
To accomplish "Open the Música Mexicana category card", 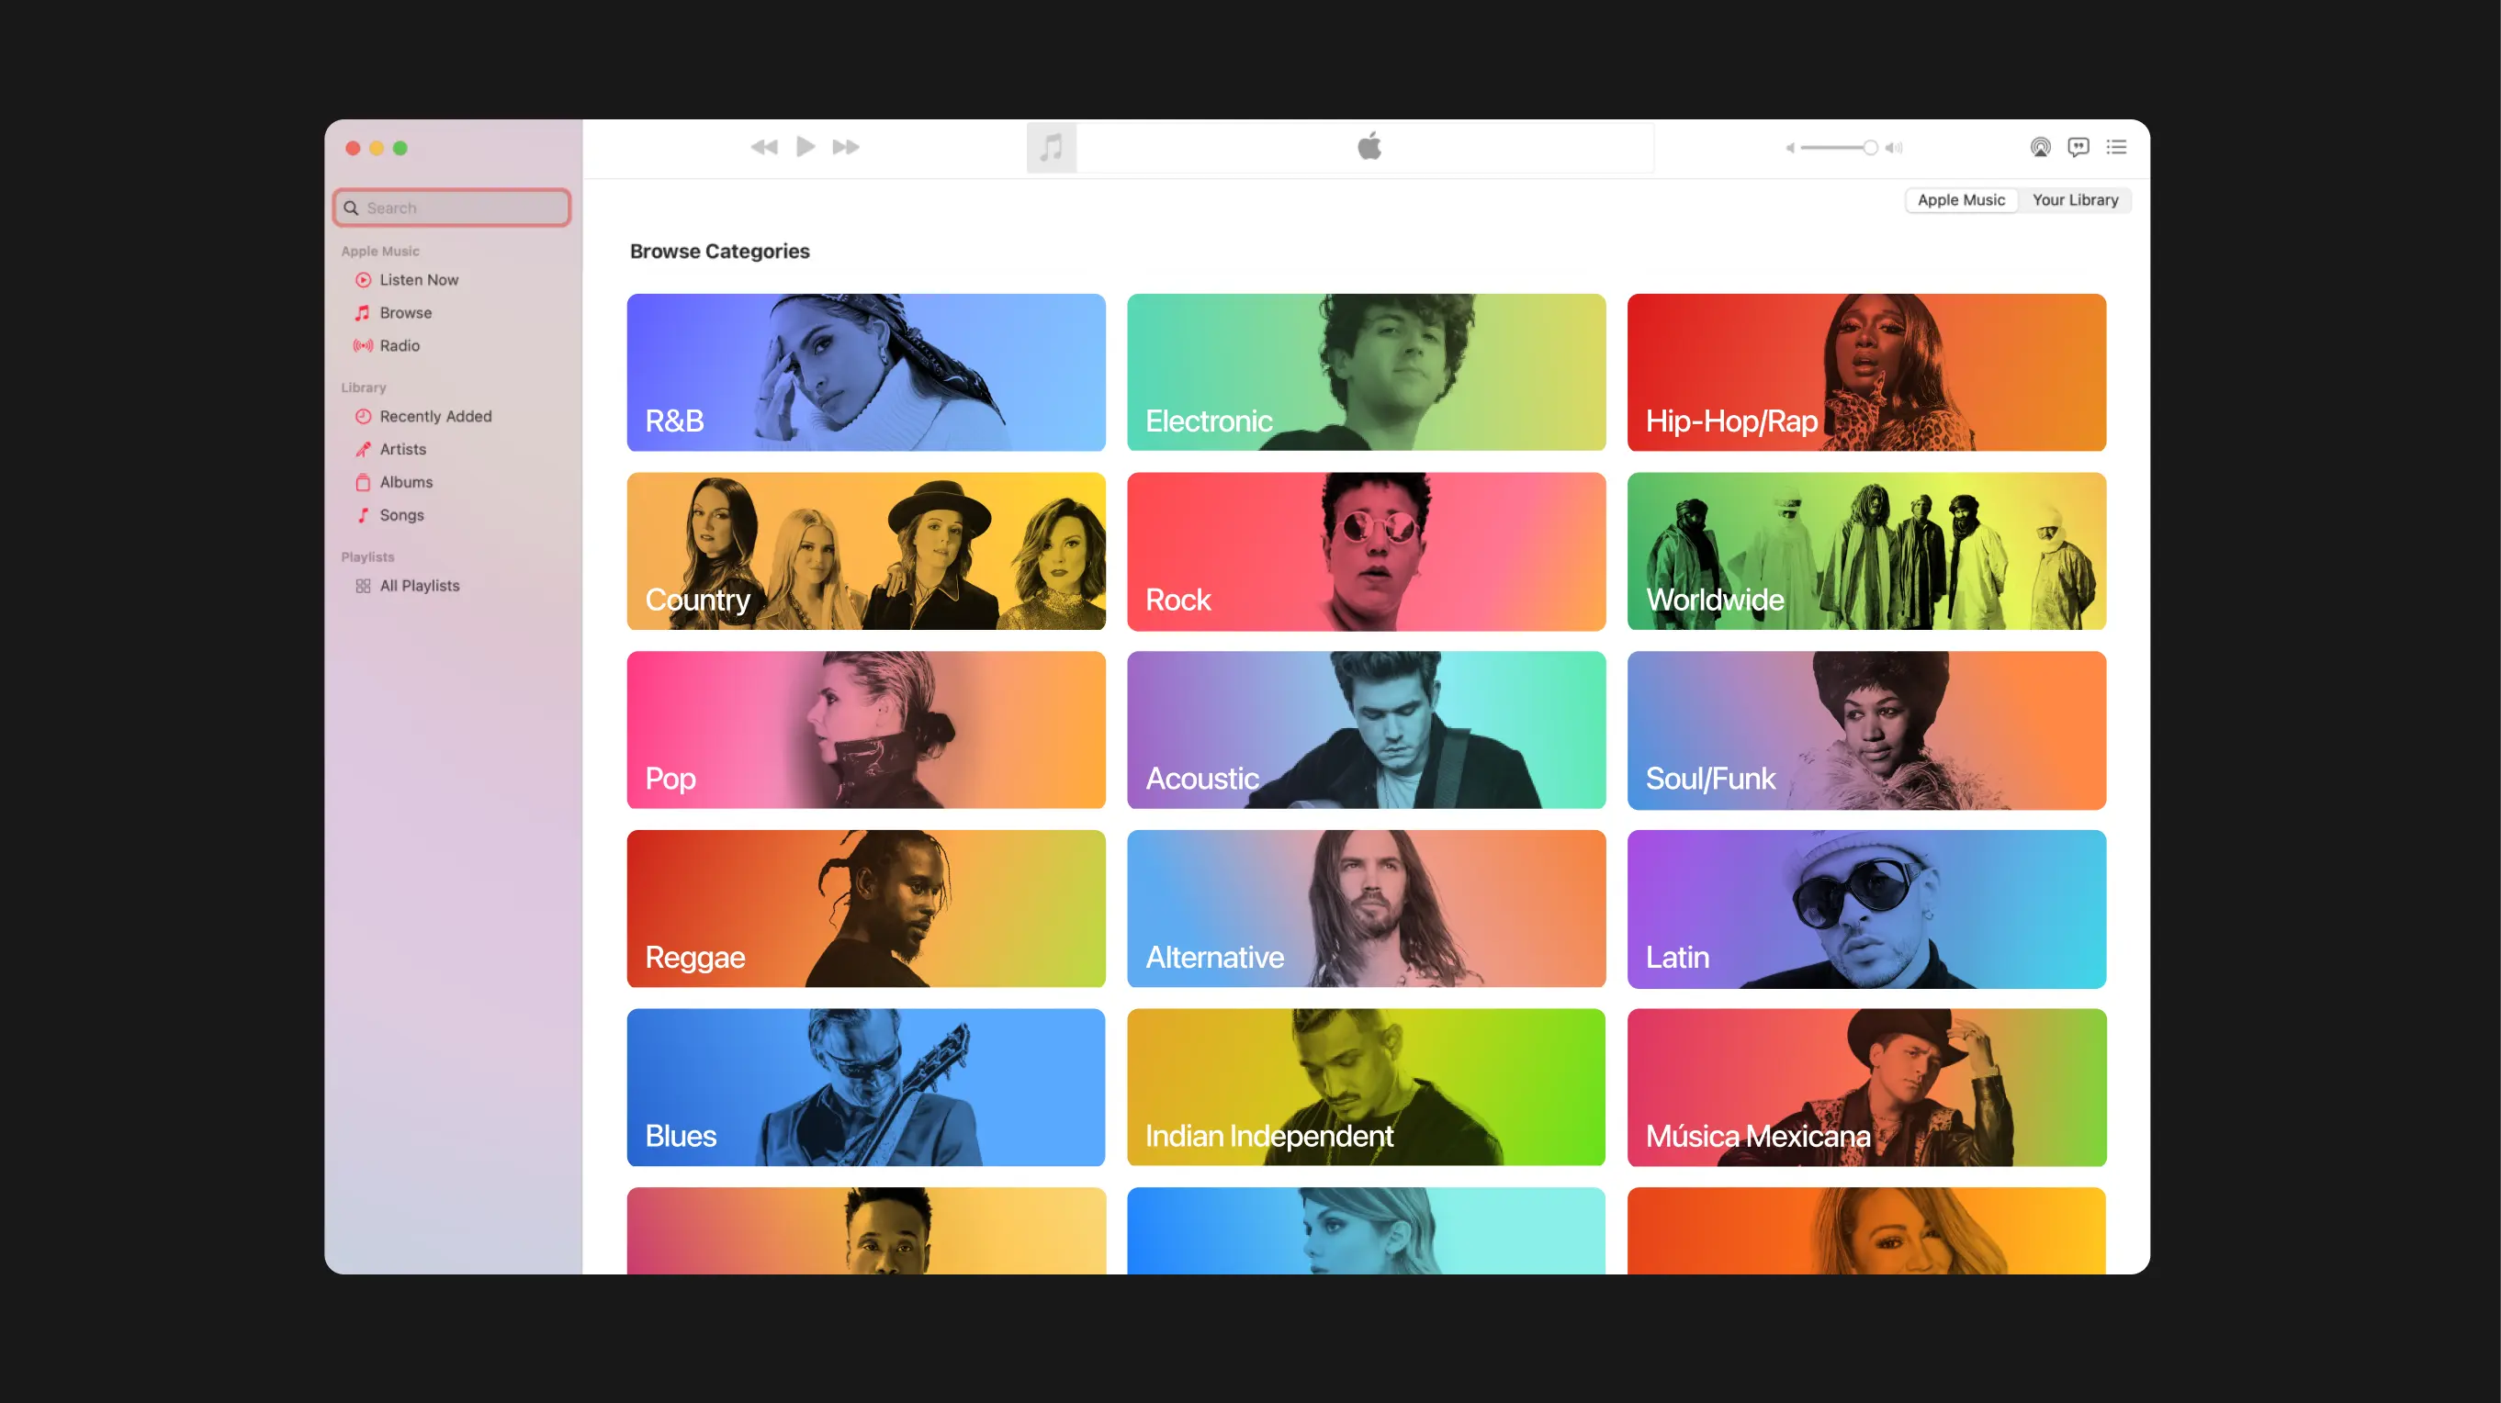I will pos(1866,1087).
